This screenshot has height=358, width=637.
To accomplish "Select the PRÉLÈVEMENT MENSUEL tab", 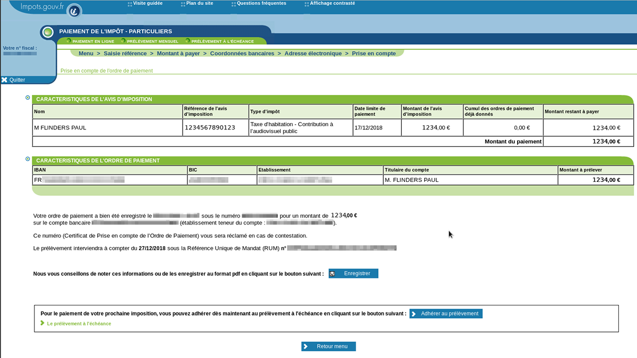I will point(152,41).
